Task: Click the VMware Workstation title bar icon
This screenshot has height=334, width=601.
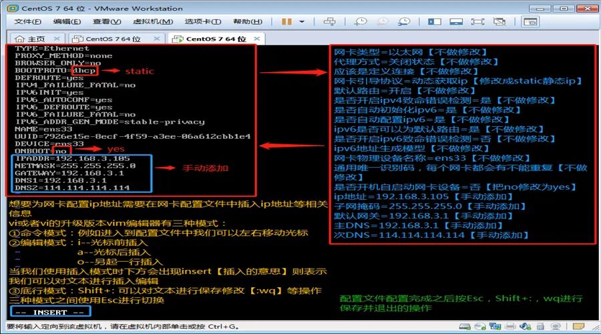Action: (13, 8)
